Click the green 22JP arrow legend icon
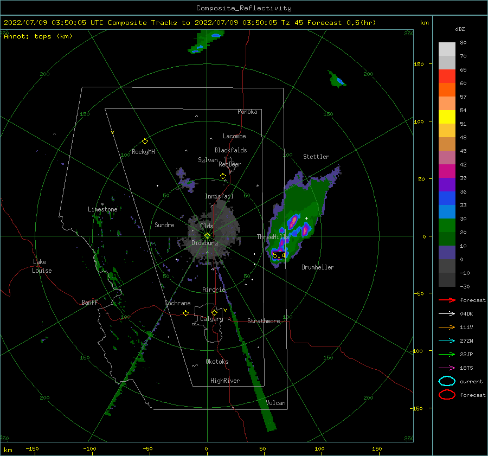Screen dimensions: 488x456 tap(447, 354)
